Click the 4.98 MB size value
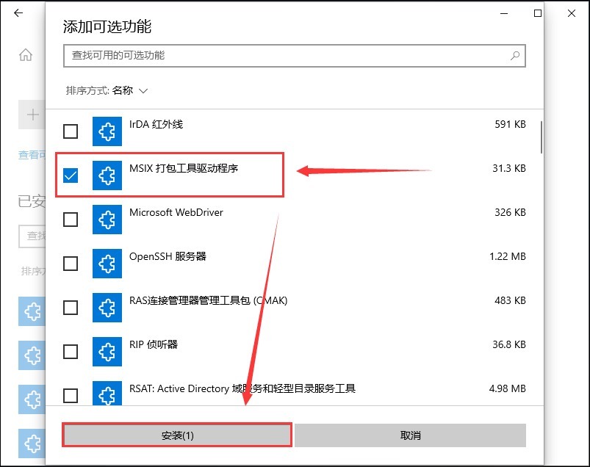The image size is (590, 467). [507, 388]
